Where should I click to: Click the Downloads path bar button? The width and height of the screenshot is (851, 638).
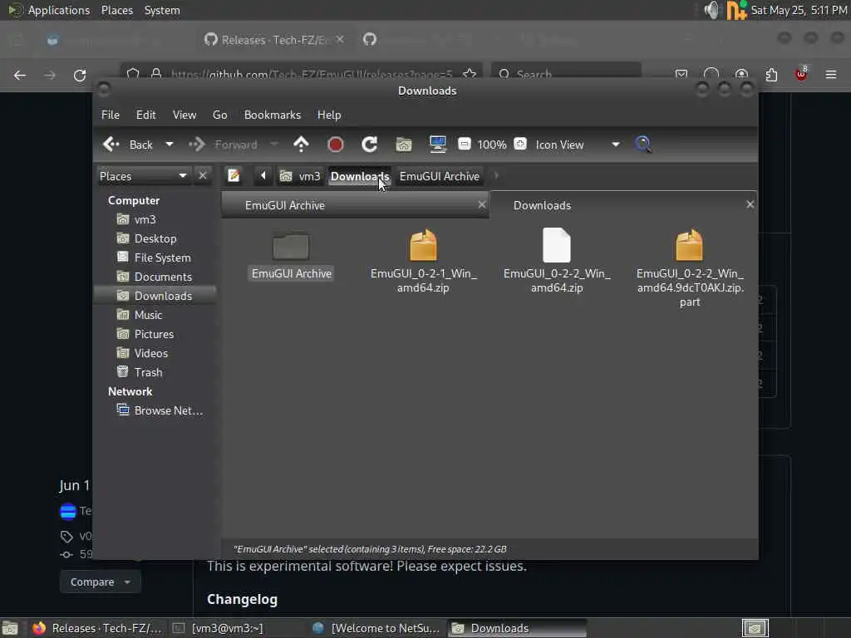click(x=360, y=176)
